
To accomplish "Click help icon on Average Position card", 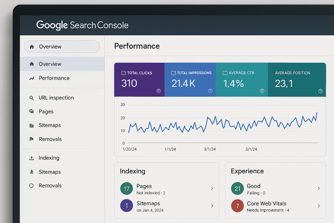I will pyautogui.click(x=320, y=91).
